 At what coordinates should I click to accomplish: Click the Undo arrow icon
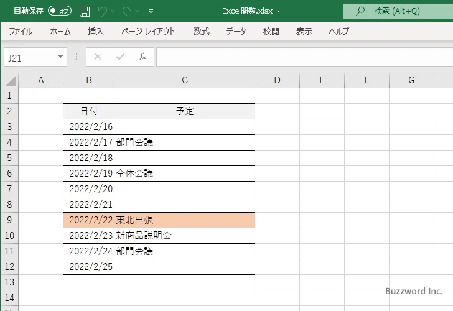click(102, 11)
